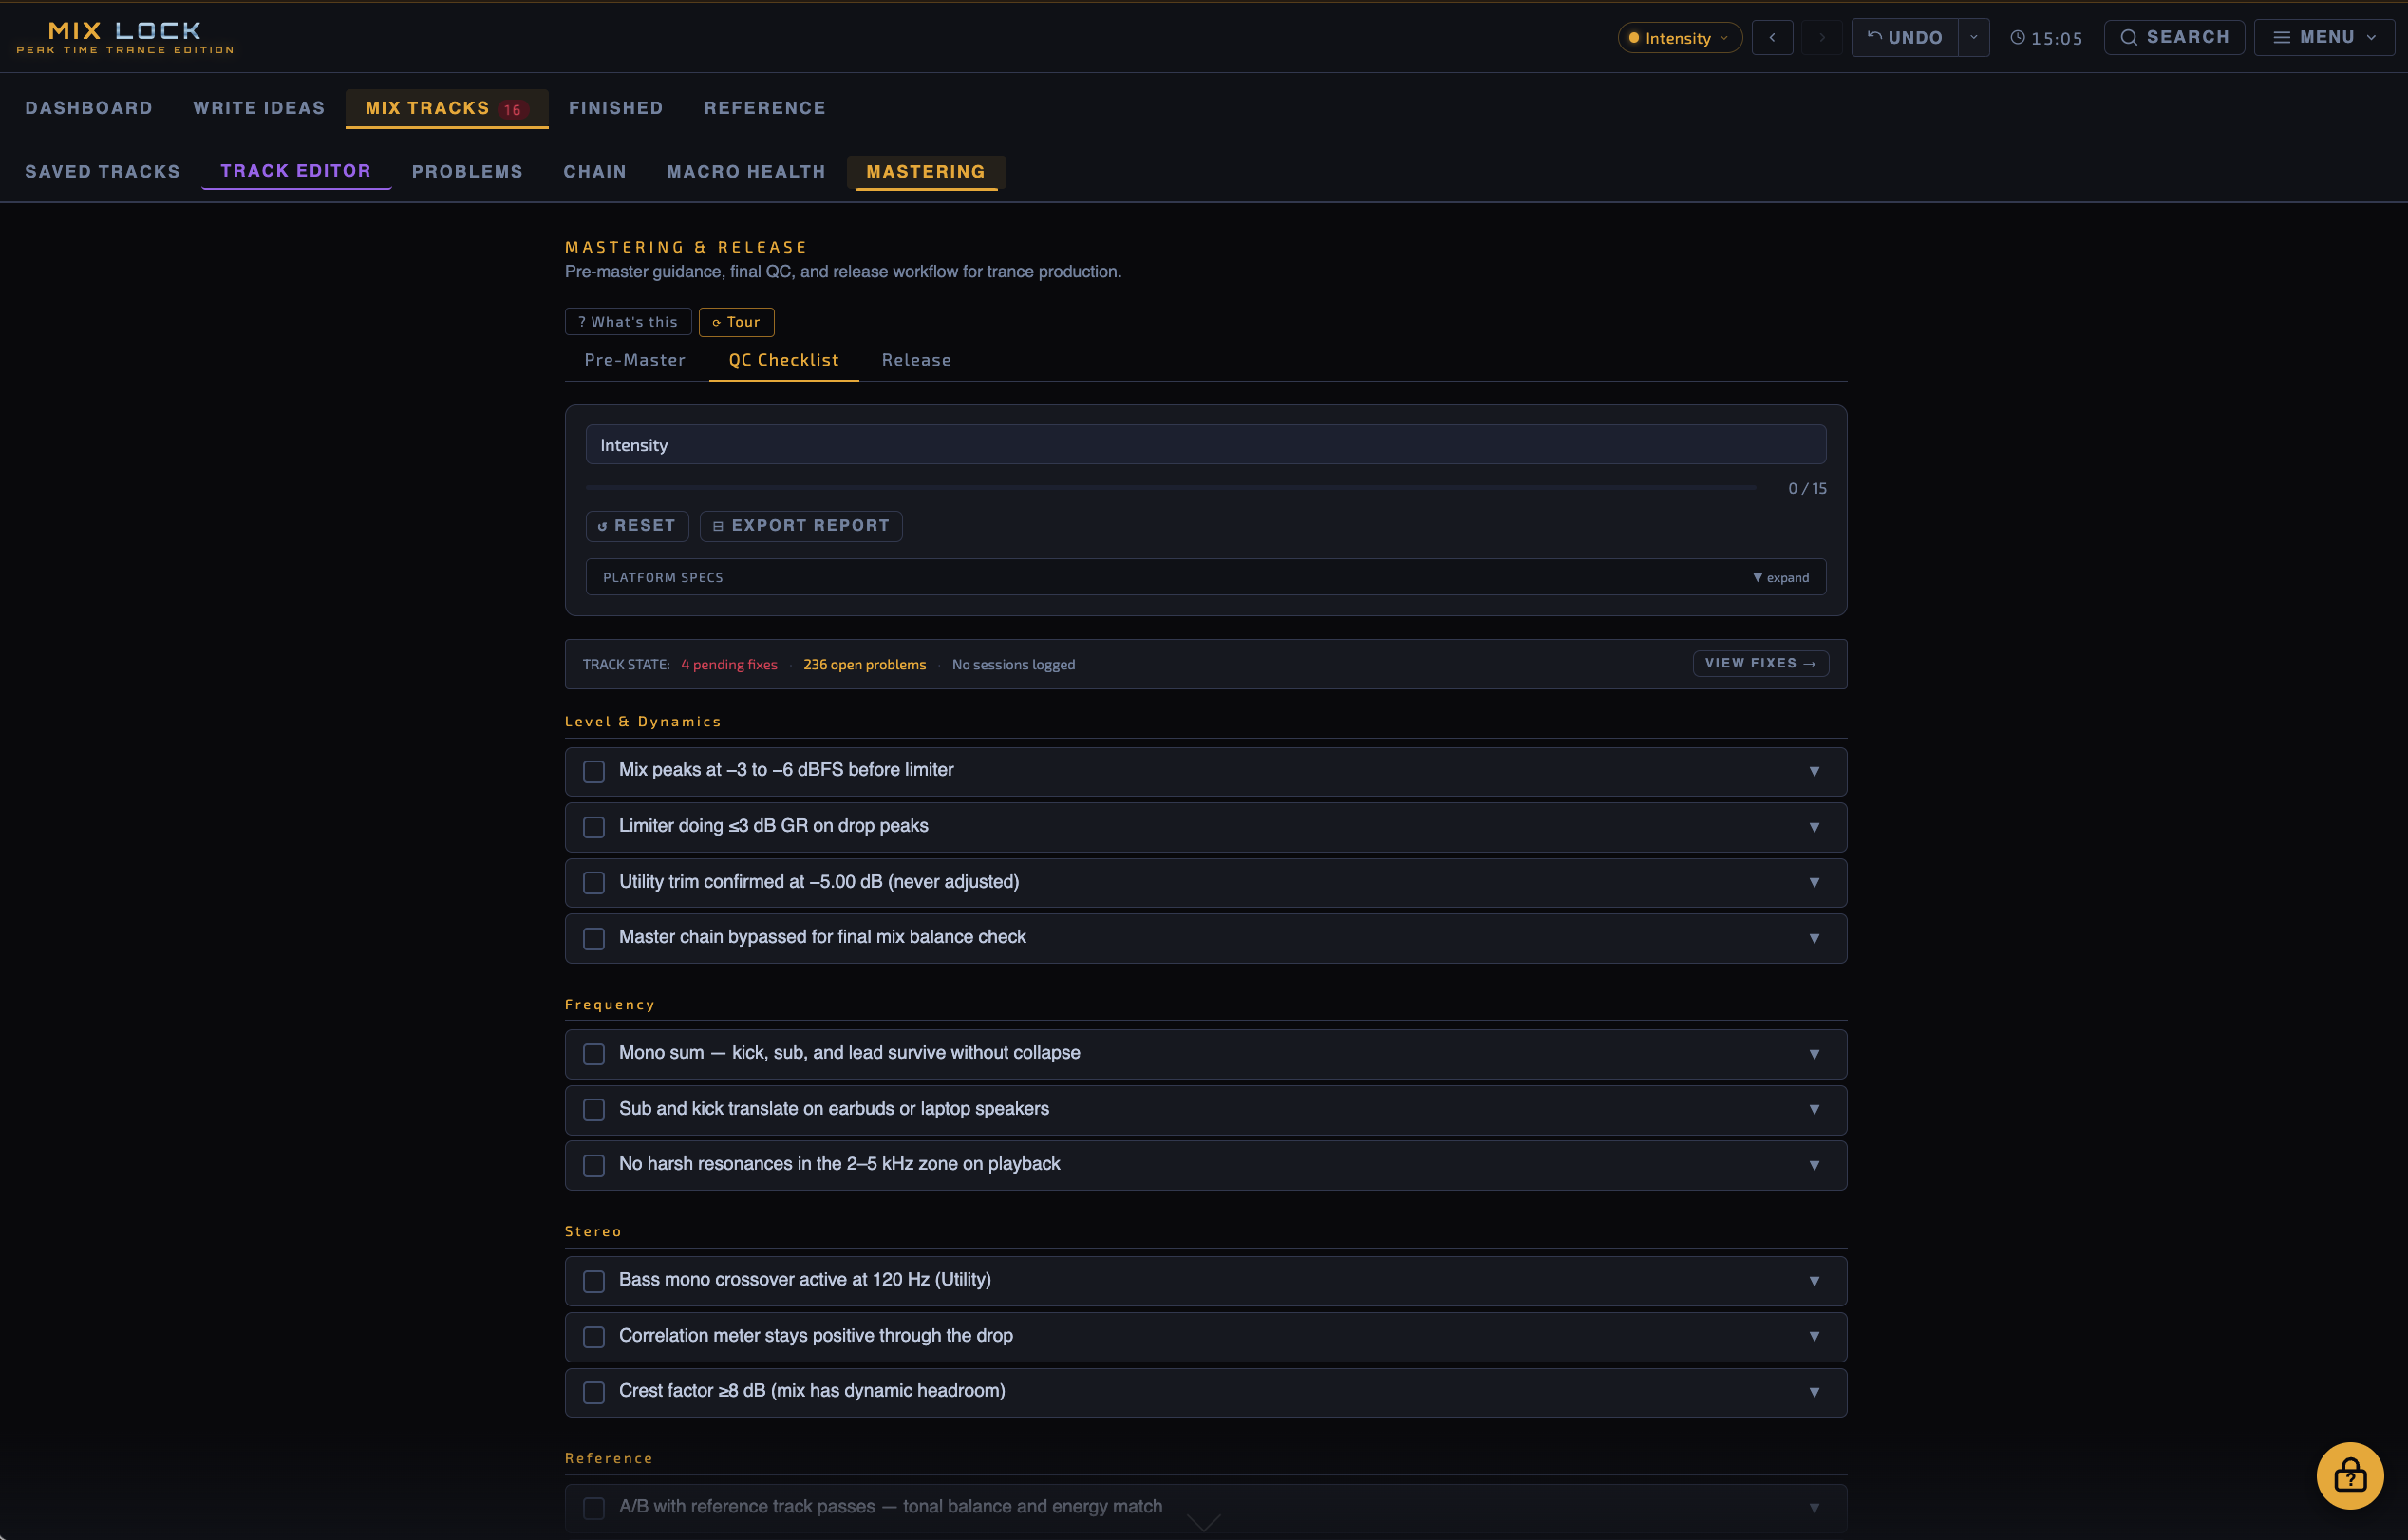2408x1540 pixels.
Task: Start the Tour button
Action: coord(736,322)
